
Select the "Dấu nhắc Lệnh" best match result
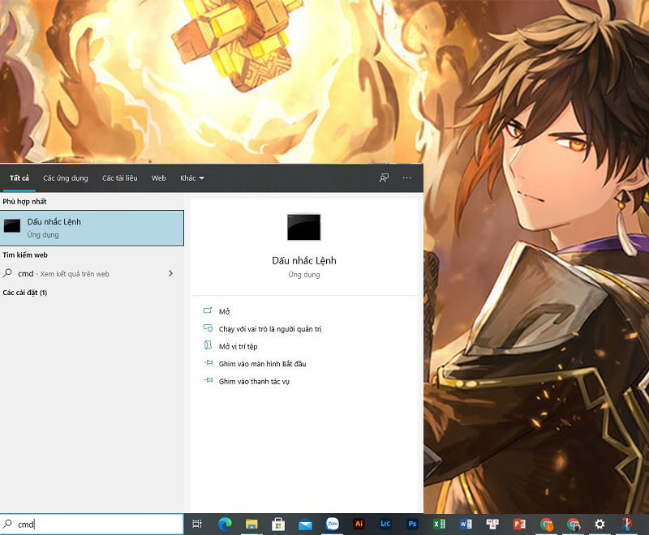pyautogui.click(x=92, y=228)
